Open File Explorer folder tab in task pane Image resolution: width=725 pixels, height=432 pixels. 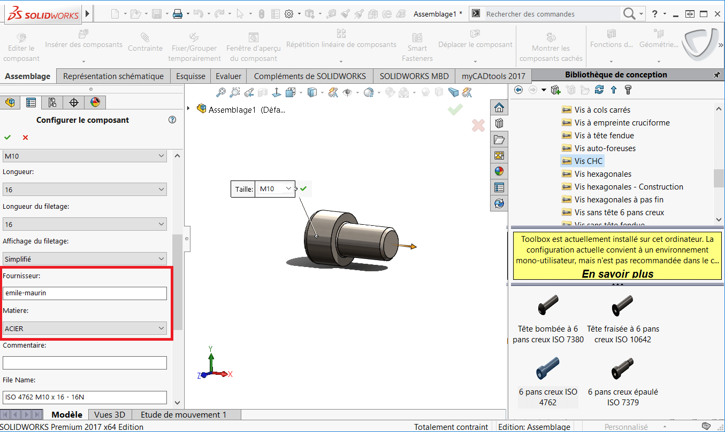point(499,139)
